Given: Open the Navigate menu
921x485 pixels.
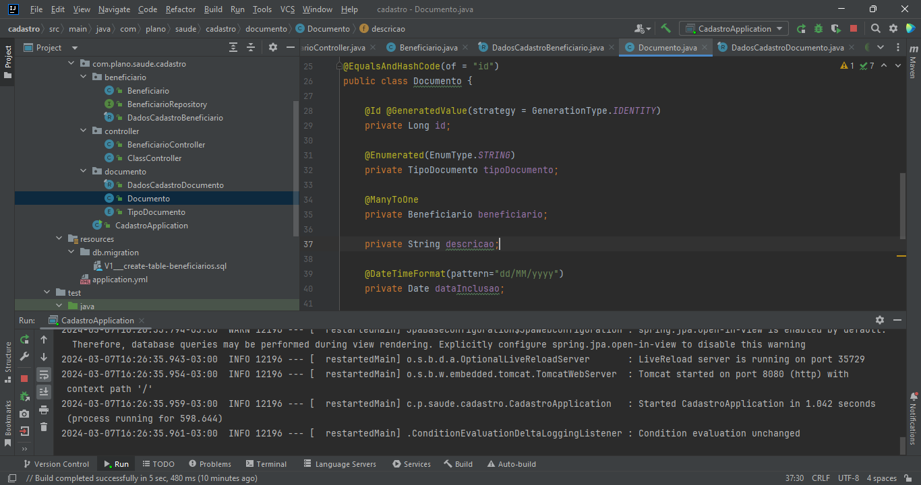Looking at the screenshot, I should tap(114, 9).
